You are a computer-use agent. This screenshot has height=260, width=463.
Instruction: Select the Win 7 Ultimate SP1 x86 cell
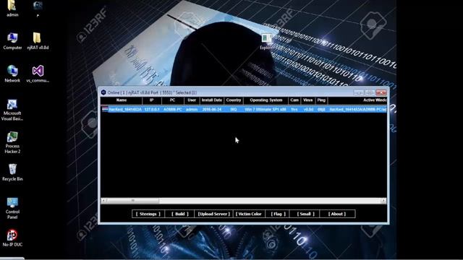coord(266,109)
